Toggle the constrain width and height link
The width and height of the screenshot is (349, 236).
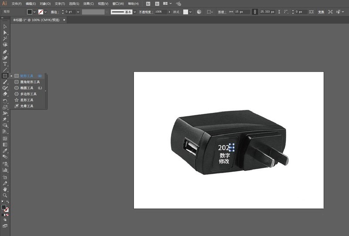pos(254,12)
